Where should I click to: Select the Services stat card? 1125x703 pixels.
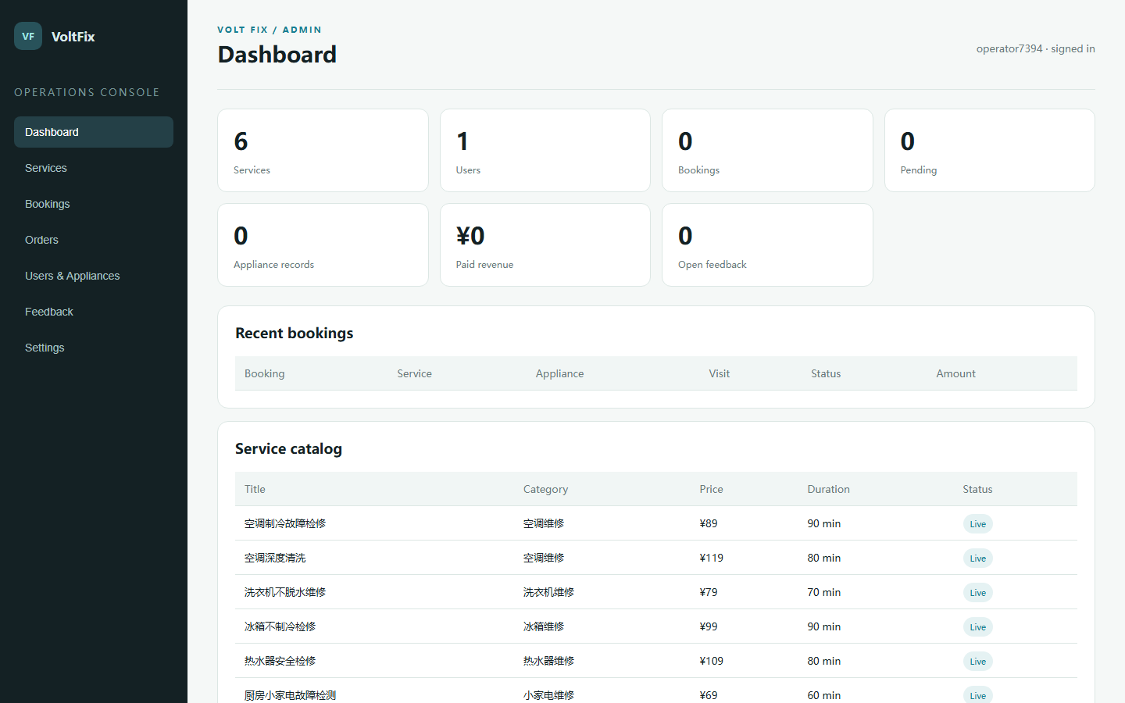pos(323,150)
